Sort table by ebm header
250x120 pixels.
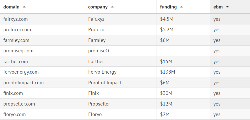[218, 7]
